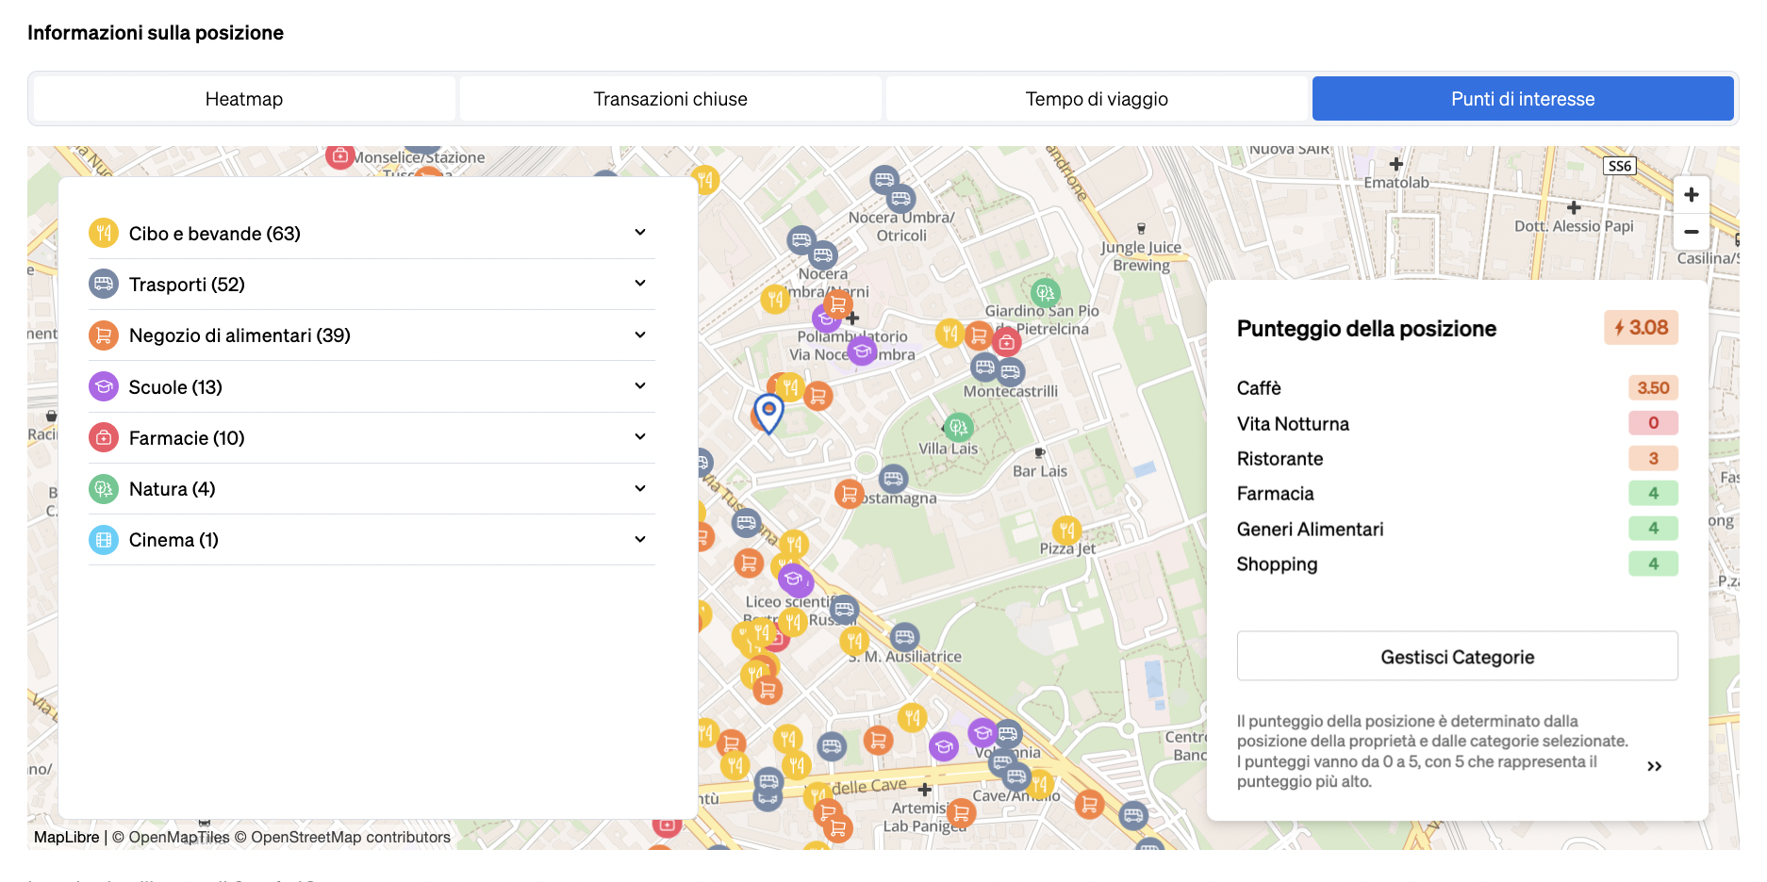Expand the Cibo e bevande (63) list
The height and width of the screenshot is (882, 1767).
pyautogui.click(x=640, y=233)
